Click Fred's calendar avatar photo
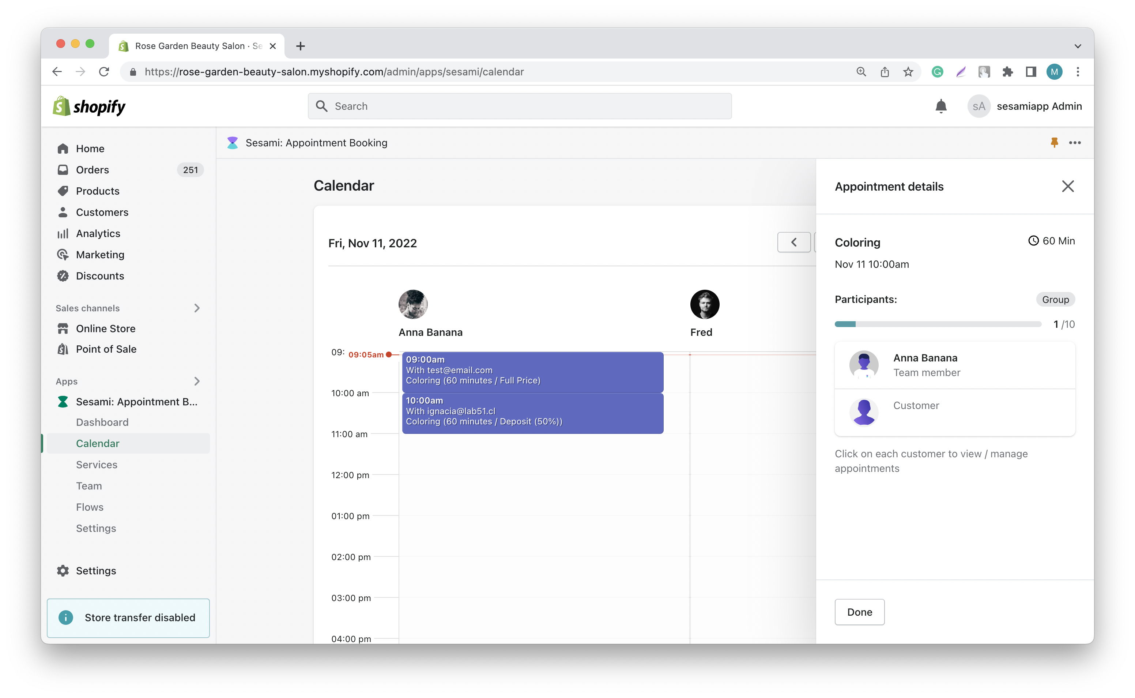The image size is (1135, 698). coord(705,304)
